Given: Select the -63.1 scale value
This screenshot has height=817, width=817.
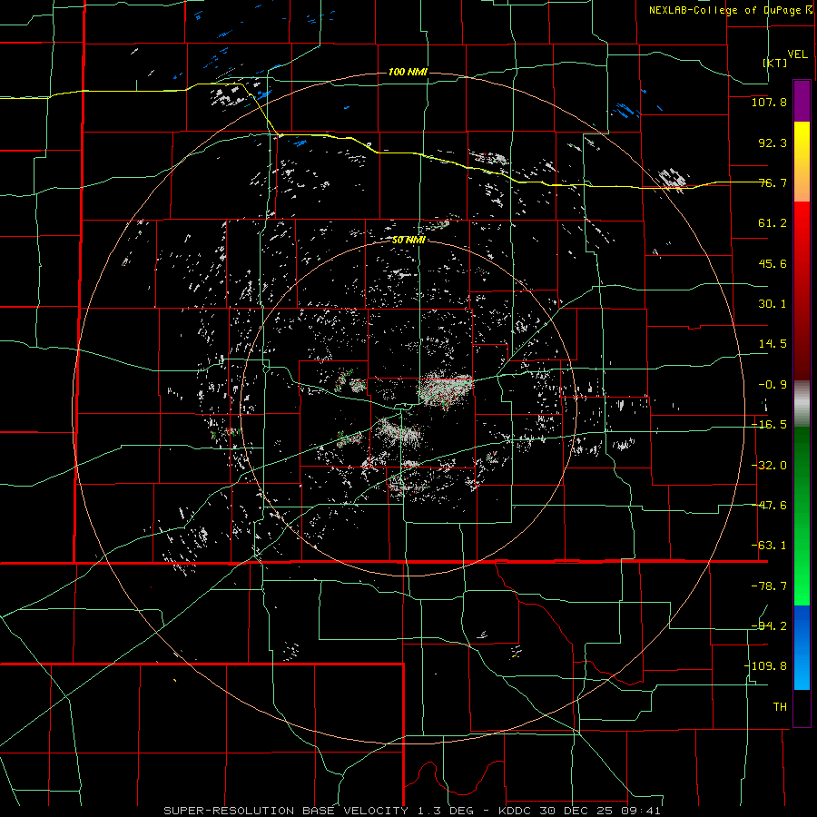Looking at the screenshot, I should 769,546.
